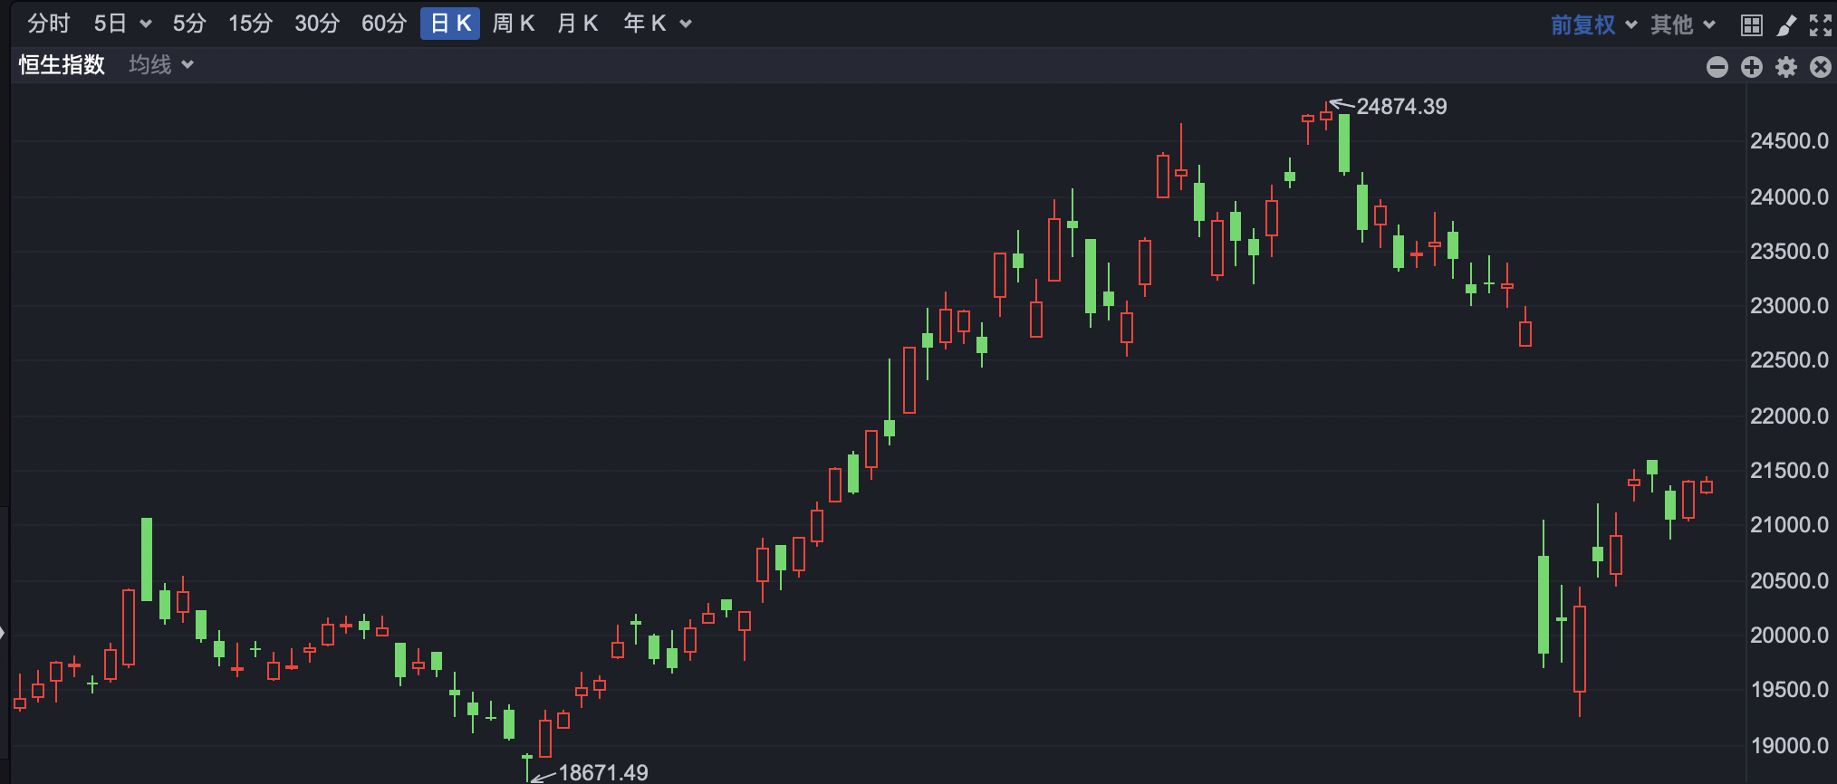Viewport: 1837px width, 784px height.
Task: Close the indicator panel with X icon
Action: [x=1821, y=67]
